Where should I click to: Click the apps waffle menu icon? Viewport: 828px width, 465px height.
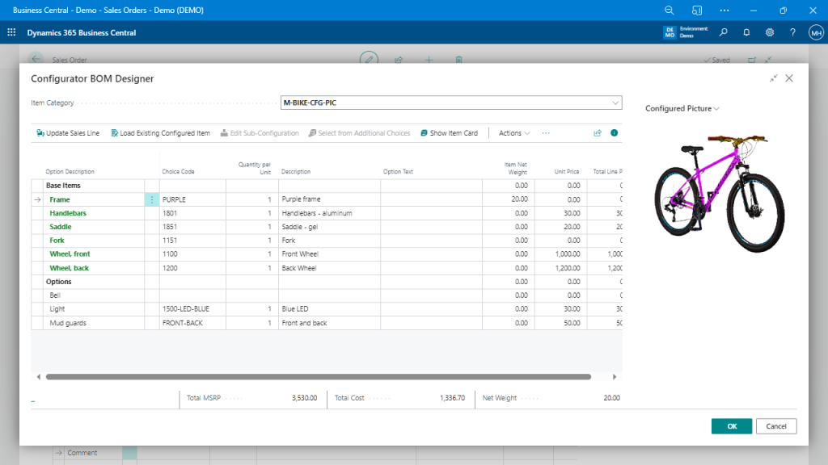coord(11,32)
